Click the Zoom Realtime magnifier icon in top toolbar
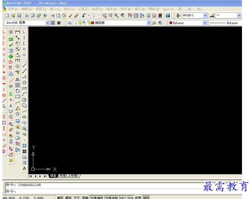Image resolution: width=252 pixels, height=199 pixels. click(110, 16)
